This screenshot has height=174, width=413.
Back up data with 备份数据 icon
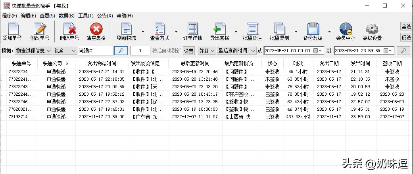click(x=313, y=32)
